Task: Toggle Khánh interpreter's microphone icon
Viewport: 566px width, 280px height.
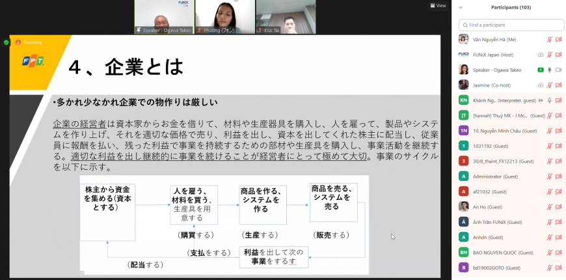Action: [x=550, y=100]
